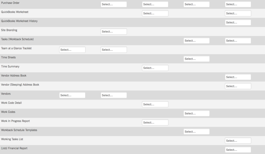Open the Site Branding dropdown
The height and width of the screenshot is (154, 265).
tap(114, 31)
